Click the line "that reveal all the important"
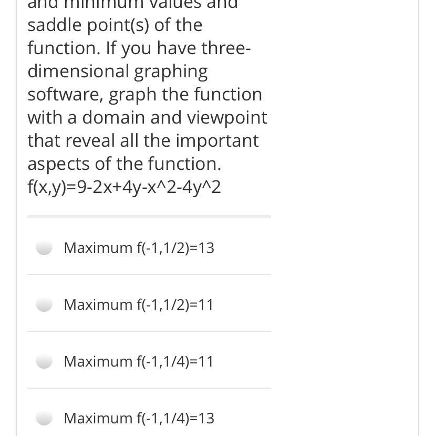Screen dimensions: 435x436 (x=143, y=140)
